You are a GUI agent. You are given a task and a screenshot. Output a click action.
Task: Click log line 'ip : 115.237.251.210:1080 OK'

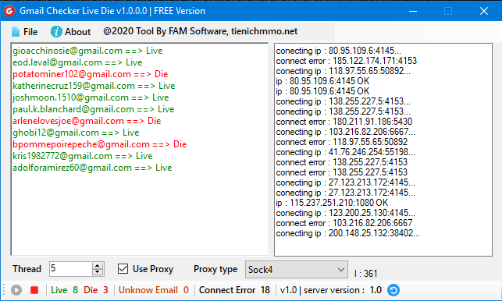332,203
